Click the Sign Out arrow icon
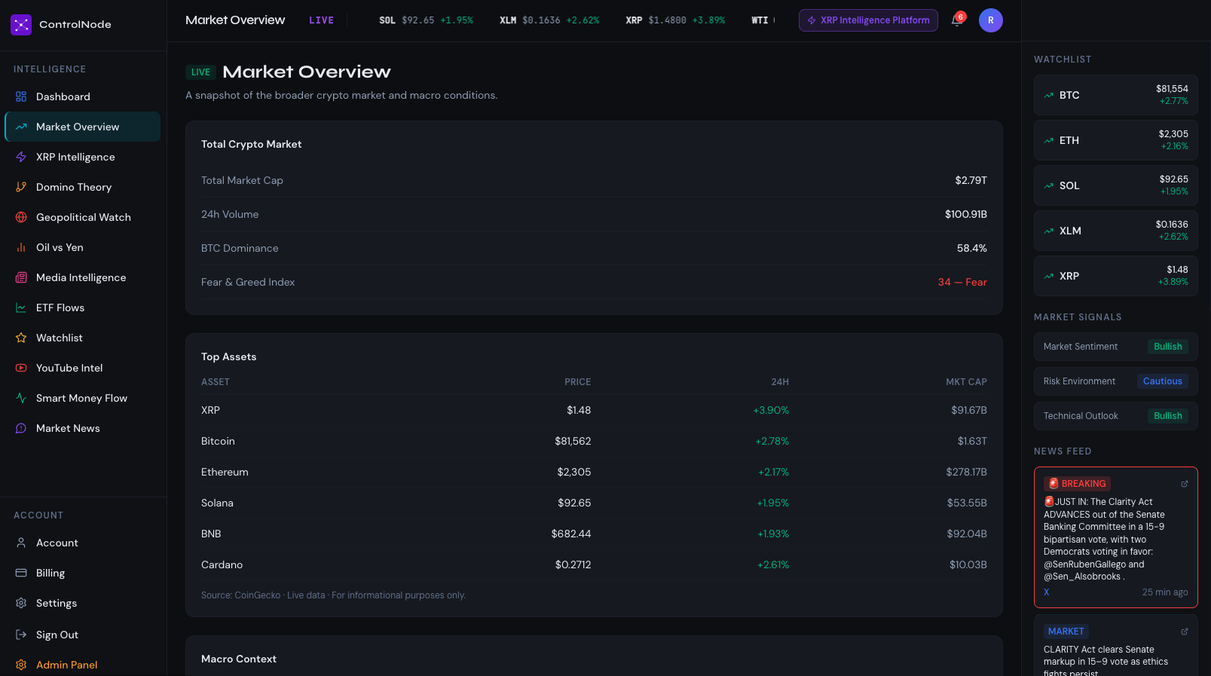Image resolution: width=1211 pixels, height=676 pixels. pos(21,635)
